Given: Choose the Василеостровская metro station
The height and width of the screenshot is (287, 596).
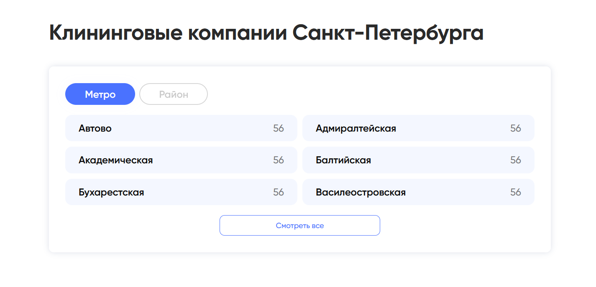Looking at the screenshot, I should [x=418, y=192].
